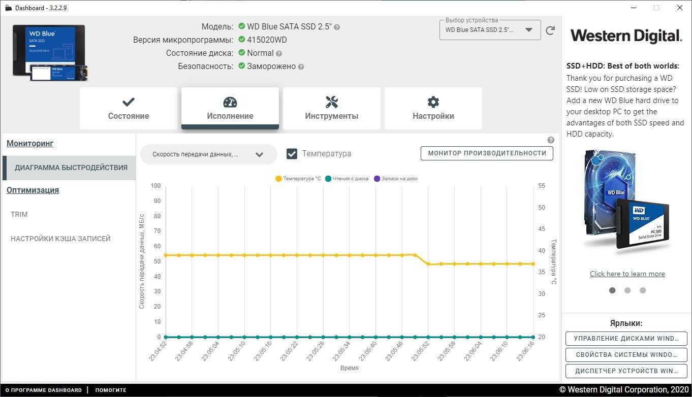Screen dimensions: 692x397
Task: Uncheck the Температура checkbox
Action: pos(292,154)
